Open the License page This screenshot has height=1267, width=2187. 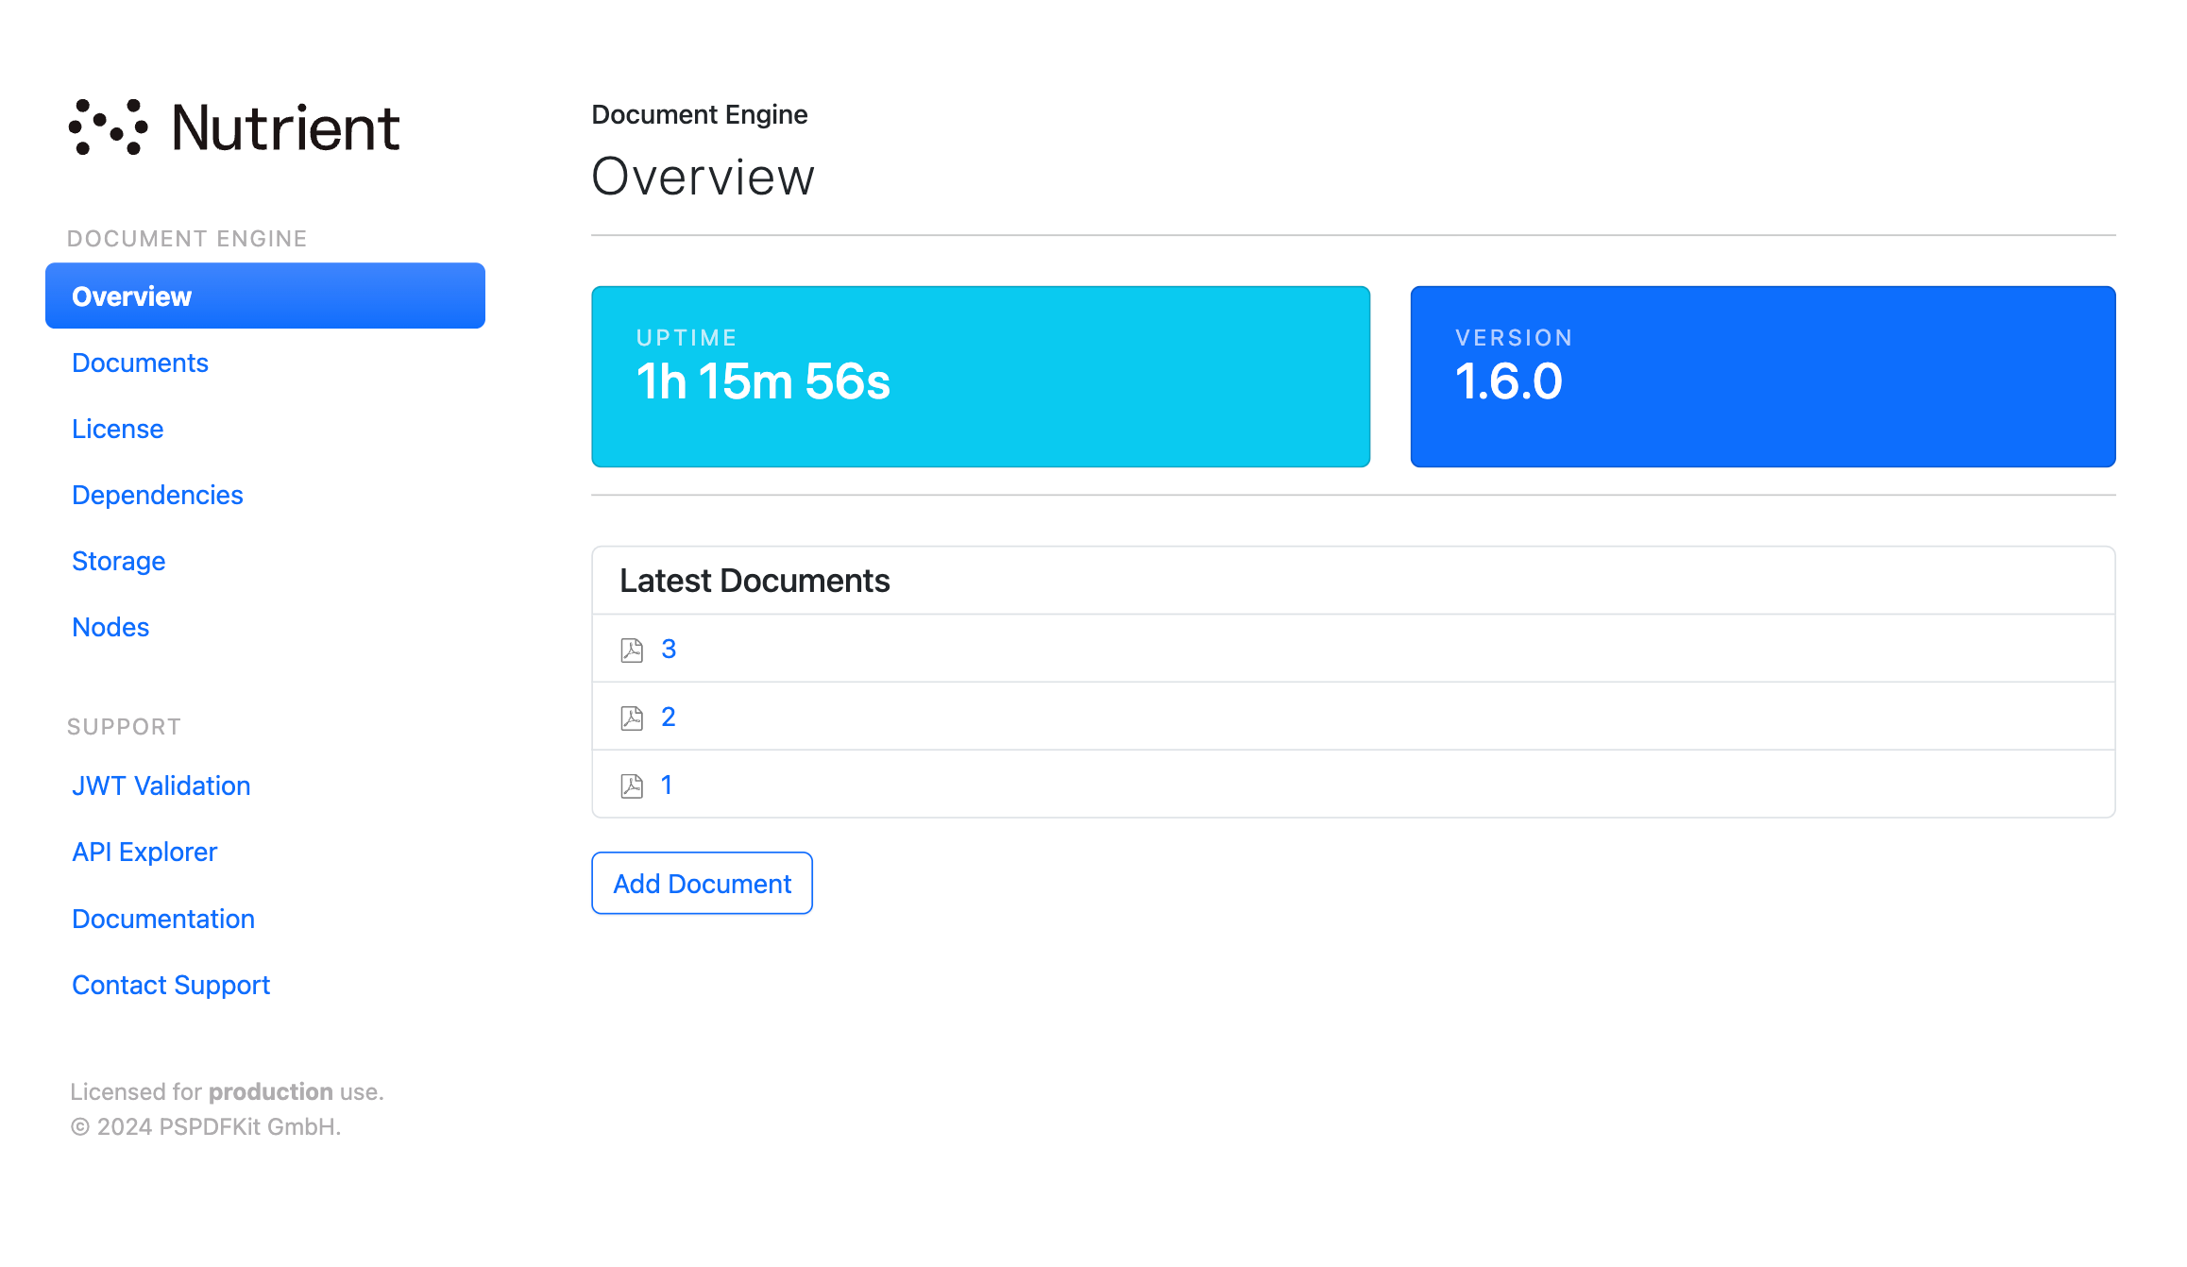(117, 429)
